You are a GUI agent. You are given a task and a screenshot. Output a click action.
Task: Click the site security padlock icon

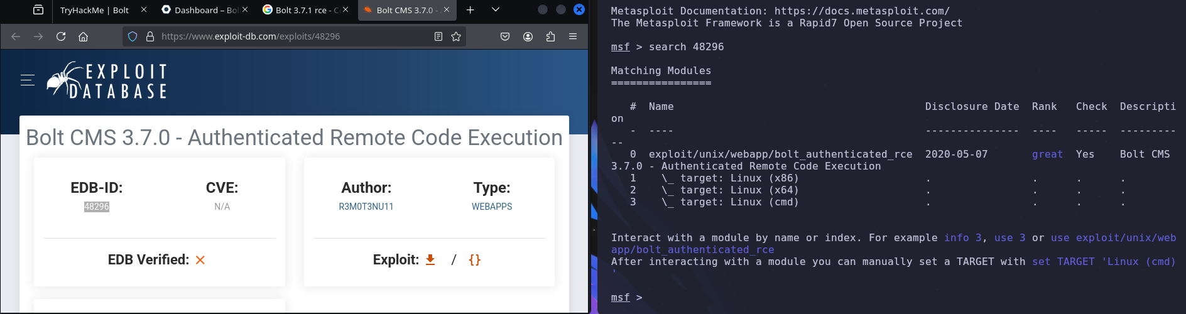pos(150,36)
